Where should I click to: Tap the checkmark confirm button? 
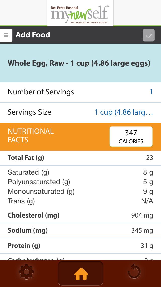[149, 35]
